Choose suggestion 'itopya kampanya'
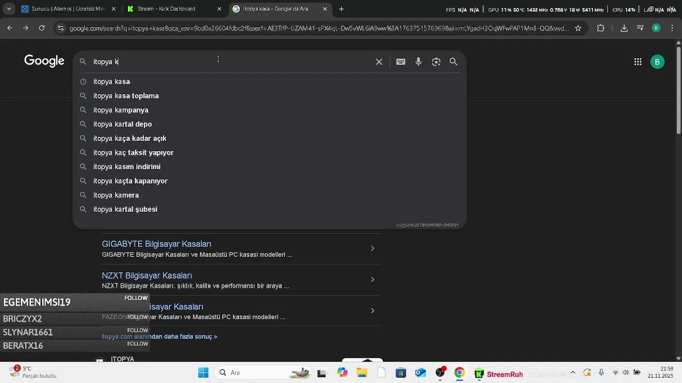682x383 pixels. pos(270,110)
